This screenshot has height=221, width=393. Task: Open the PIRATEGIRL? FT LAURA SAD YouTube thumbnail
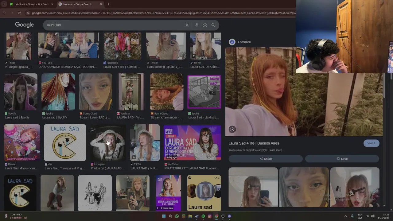click(192, 142)
